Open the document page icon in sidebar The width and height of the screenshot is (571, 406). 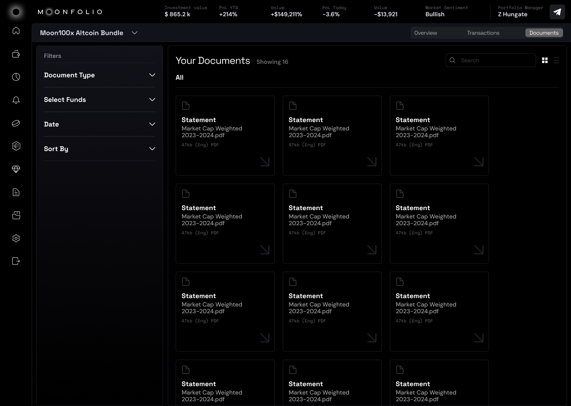pyautogui.click(x=16, y=192)
